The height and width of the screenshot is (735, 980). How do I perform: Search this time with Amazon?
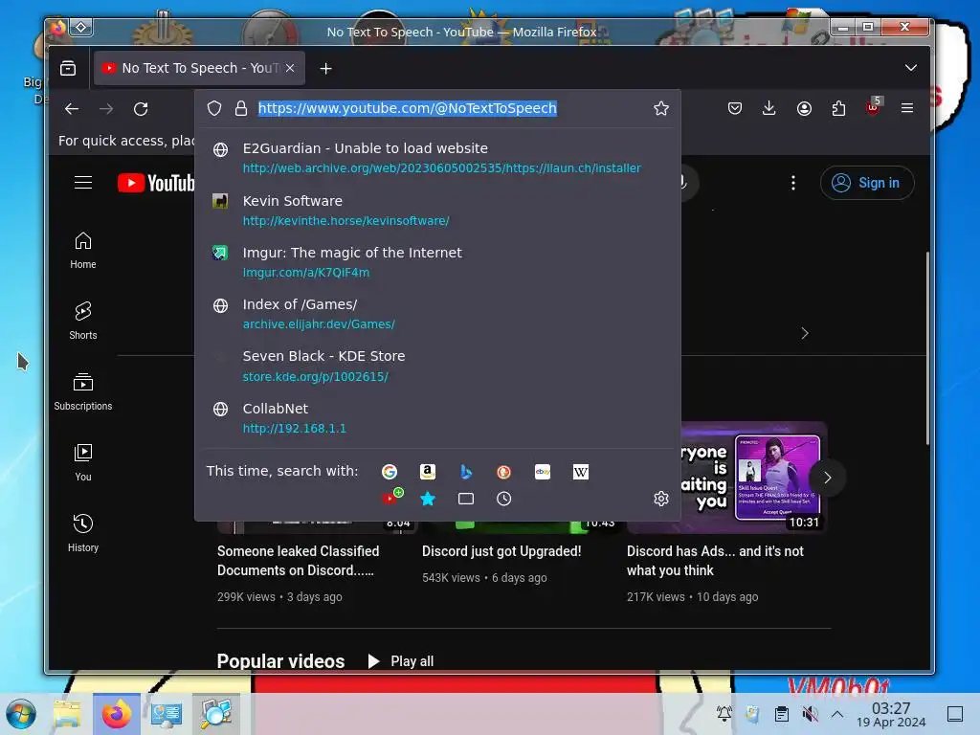[428, 472]
